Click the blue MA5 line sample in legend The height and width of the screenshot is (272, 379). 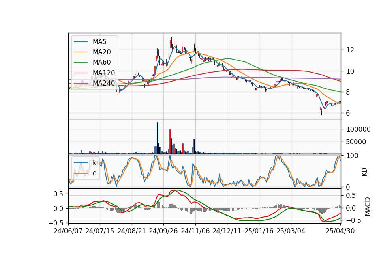[81, 42]
